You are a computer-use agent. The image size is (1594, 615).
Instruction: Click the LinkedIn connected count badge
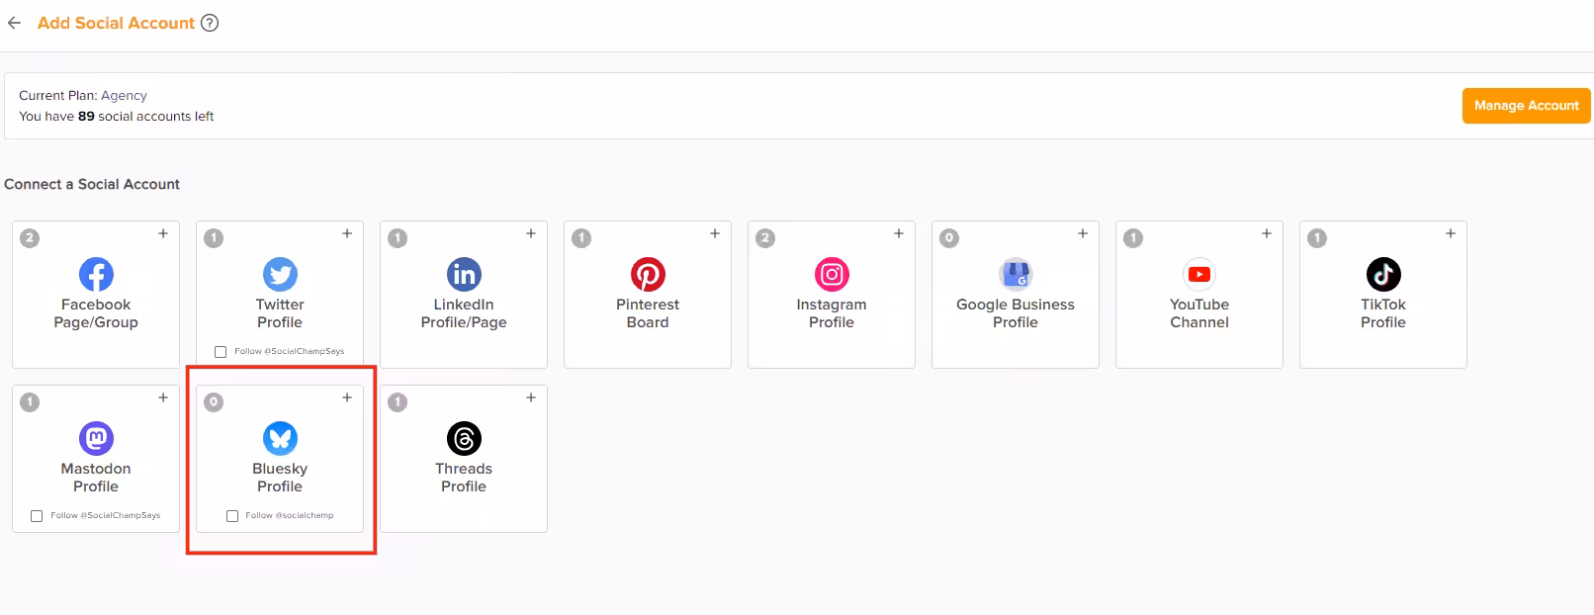(398, 238)
